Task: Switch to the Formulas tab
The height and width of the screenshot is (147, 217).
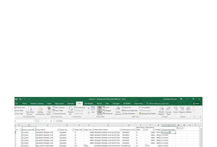Action: tap(71, 103)
